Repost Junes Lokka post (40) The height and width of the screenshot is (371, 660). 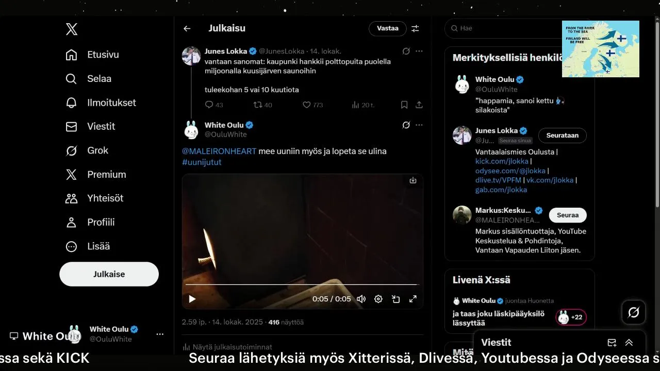(x=263, y=105)
